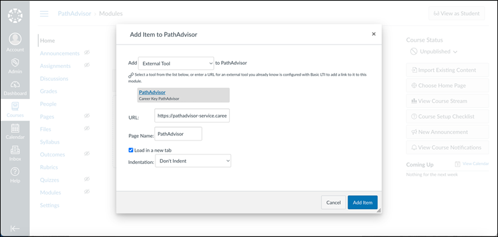The width and height of the screenshot is (498, 237).
Task: Click into the URL input field
Action: click(x=192, y=116)
